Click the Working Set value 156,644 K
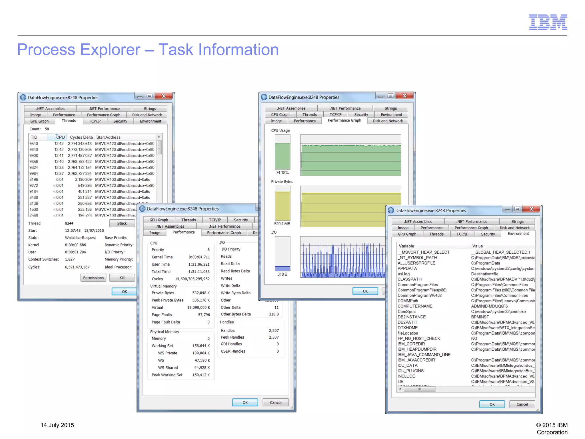The image size is (585, 439). tap(201, 346)
